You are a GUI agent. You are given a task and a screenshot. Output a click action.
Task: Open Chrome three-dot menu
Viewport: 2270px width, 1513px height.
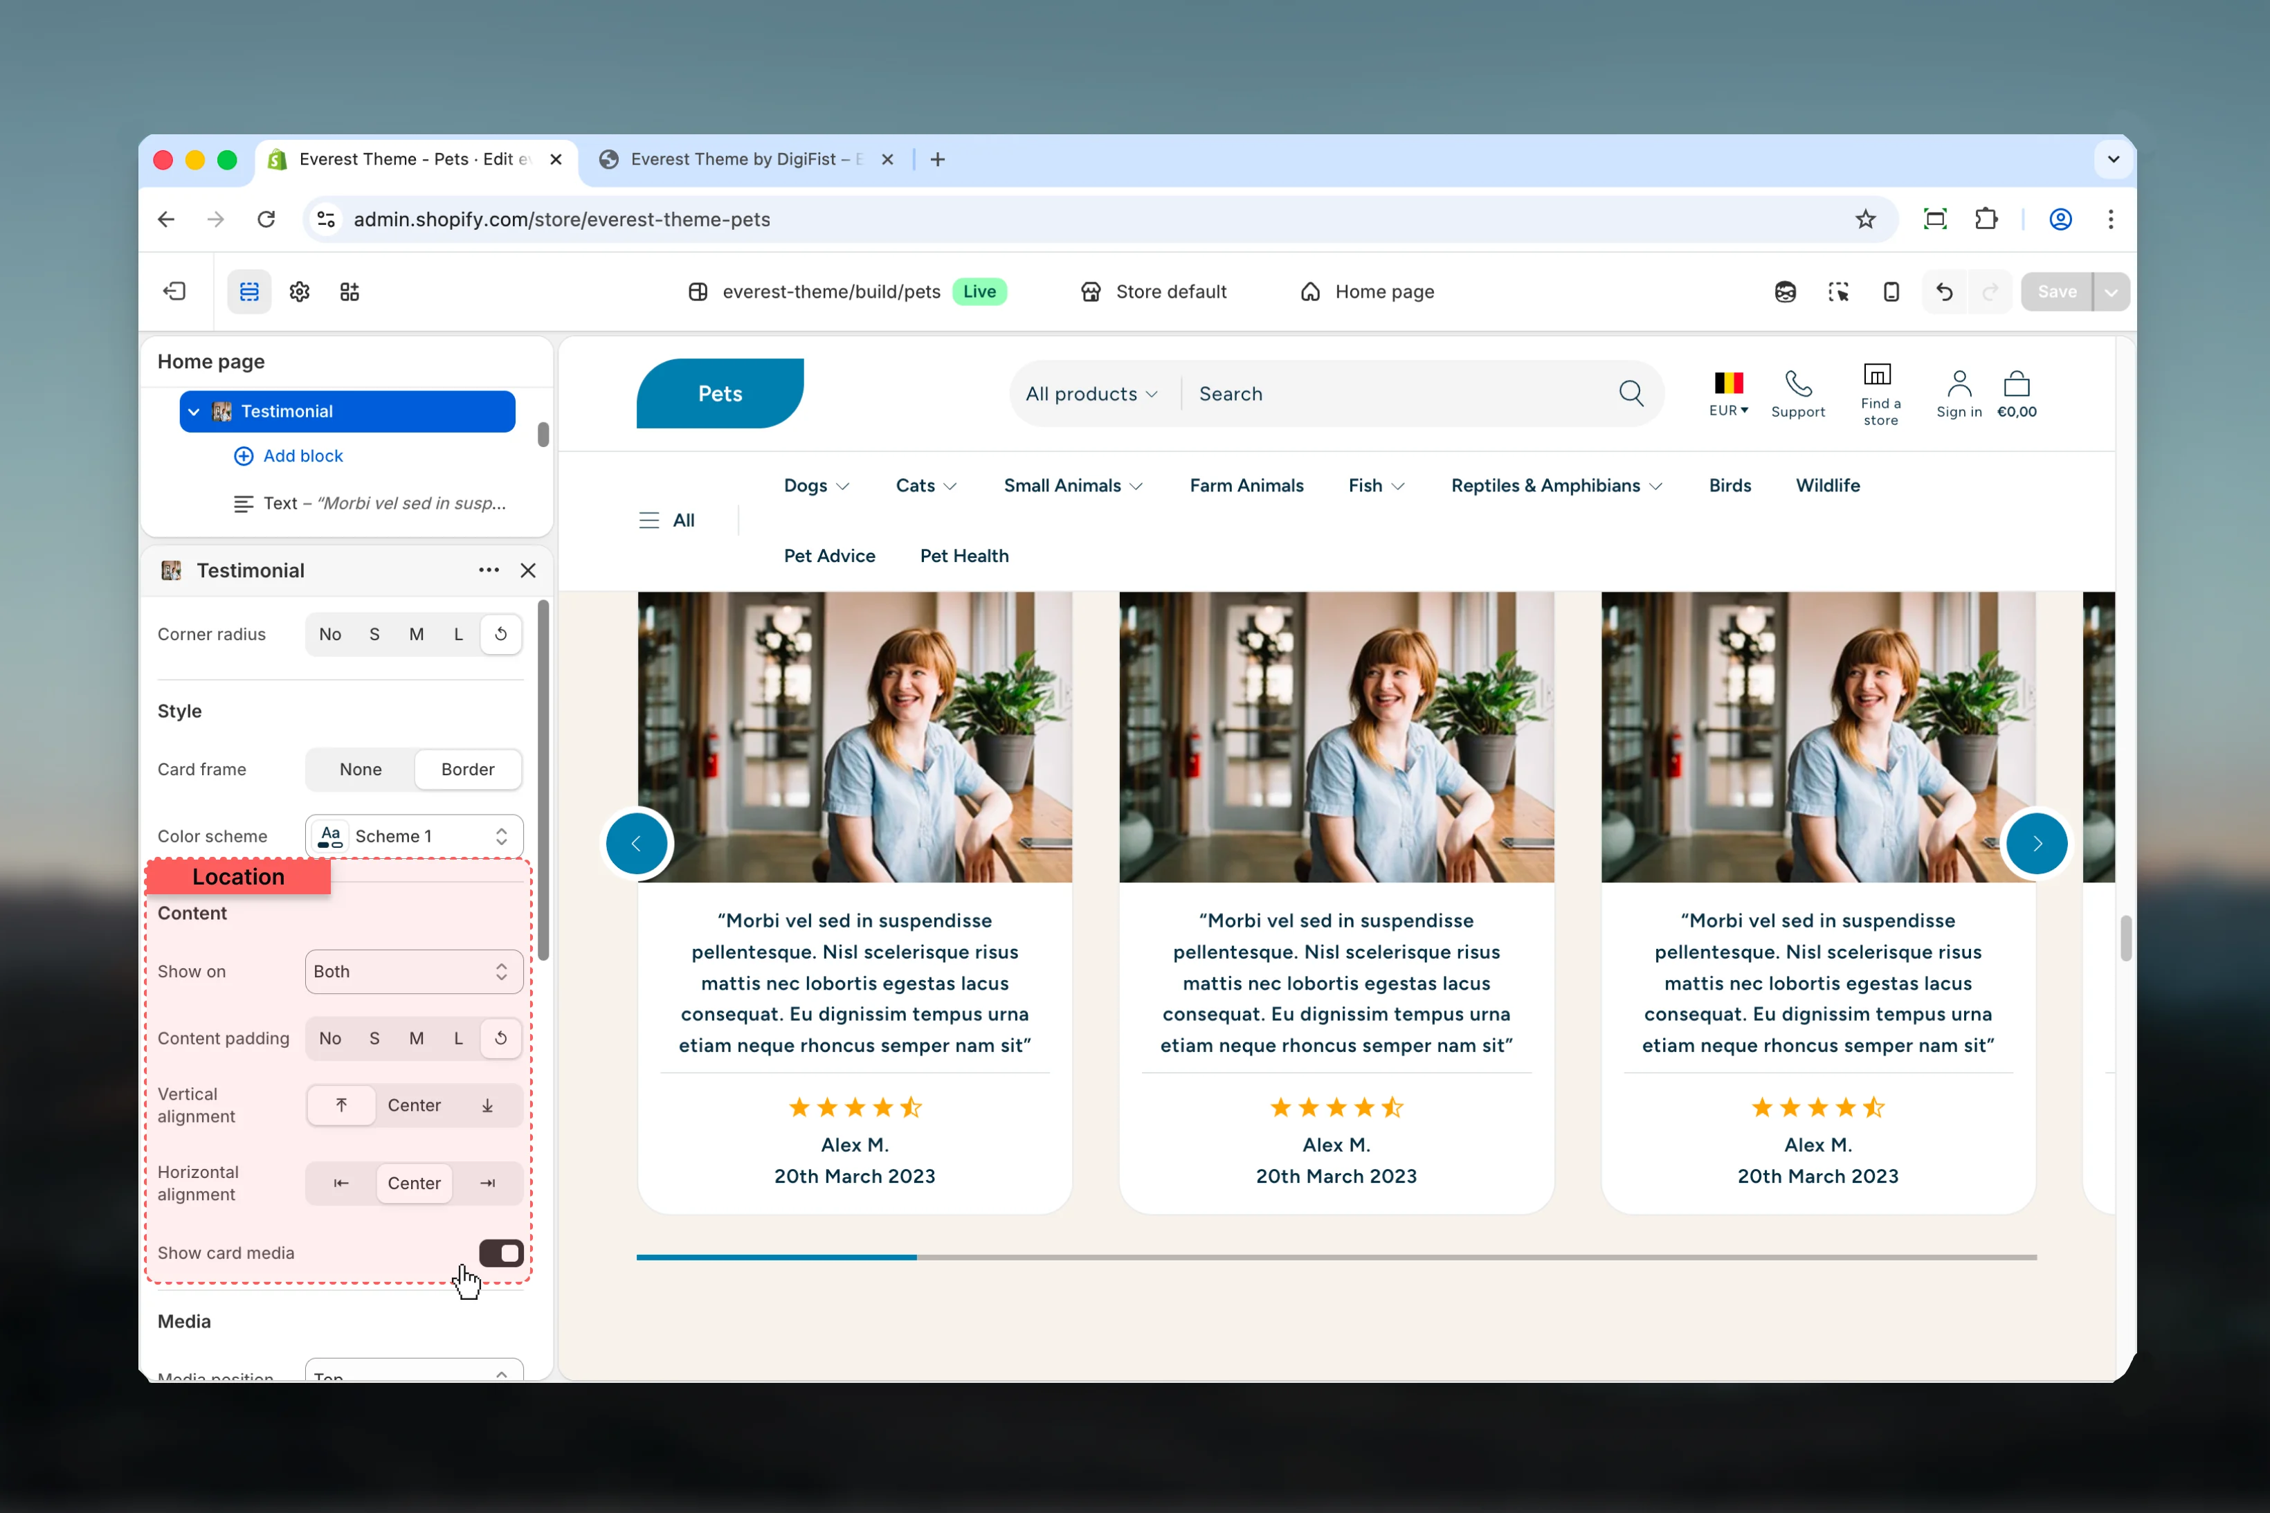[x=2110, y=219]
